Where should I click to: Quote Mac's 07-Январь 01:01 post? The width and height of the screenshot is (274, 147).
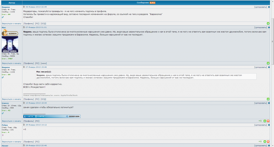tap(261, 27)
